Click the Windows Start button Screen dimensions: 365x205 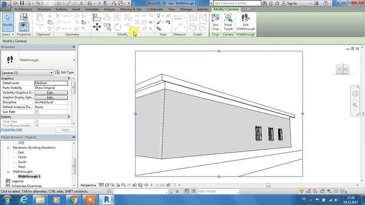tap(7, 200)
